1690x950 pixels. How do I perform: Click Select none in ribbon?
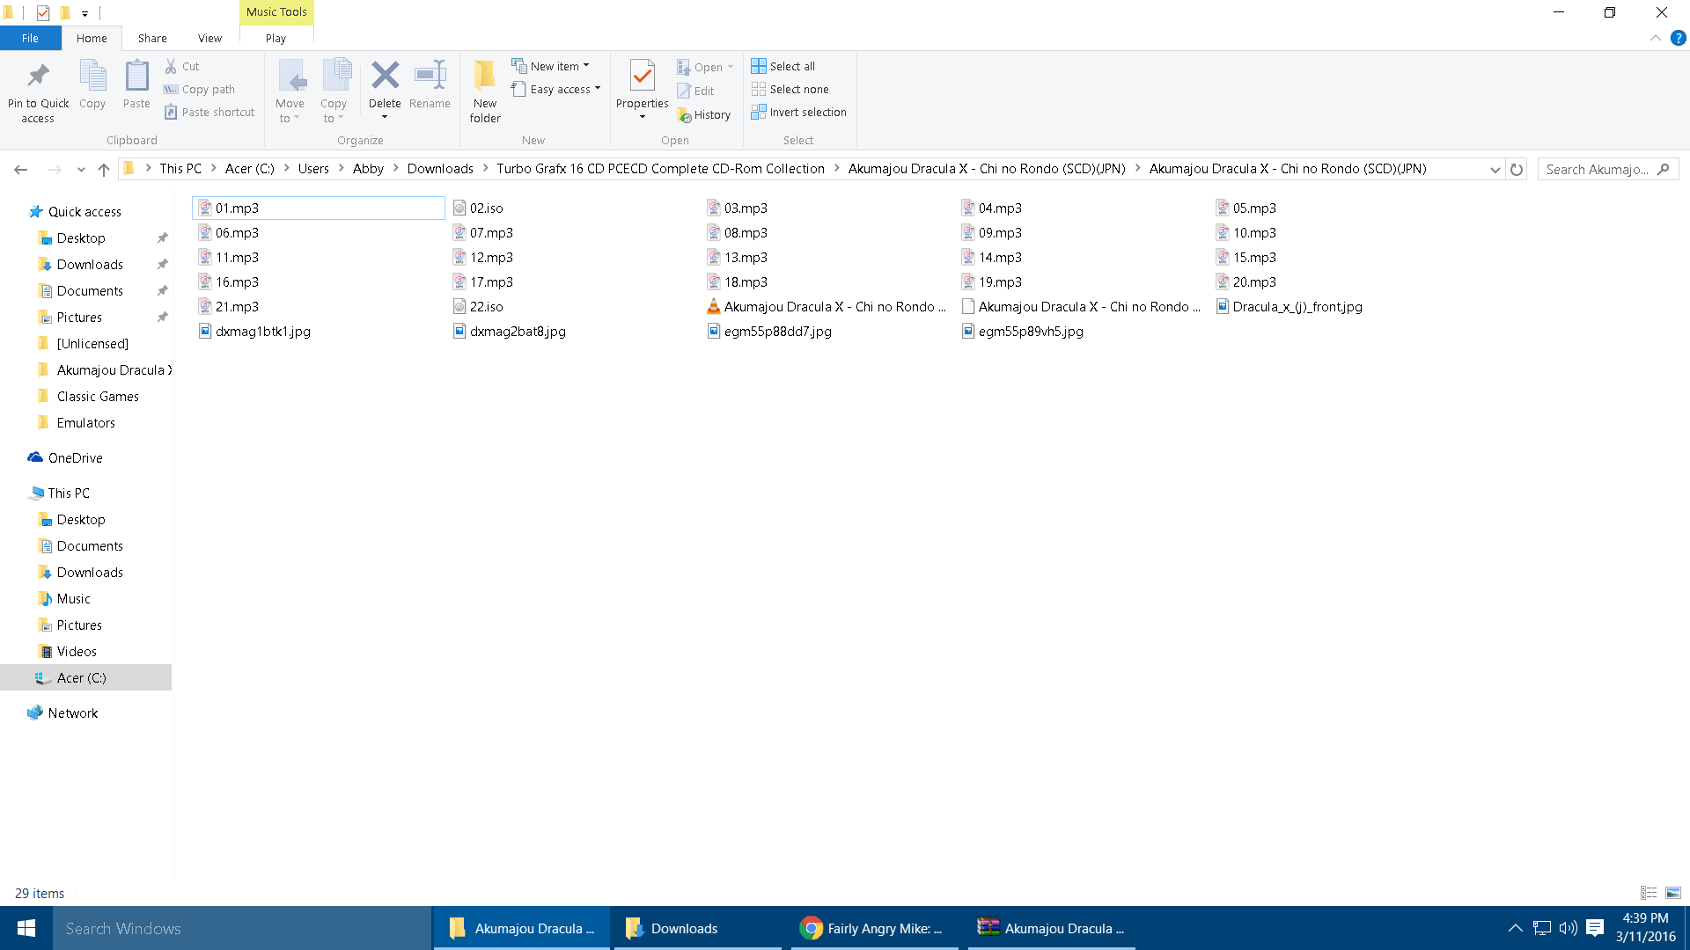(790, 89)
